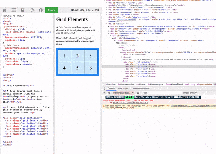Collapse the iframewrapper div node
Viewport: 216px width, 154px height.
click(113, 38)
